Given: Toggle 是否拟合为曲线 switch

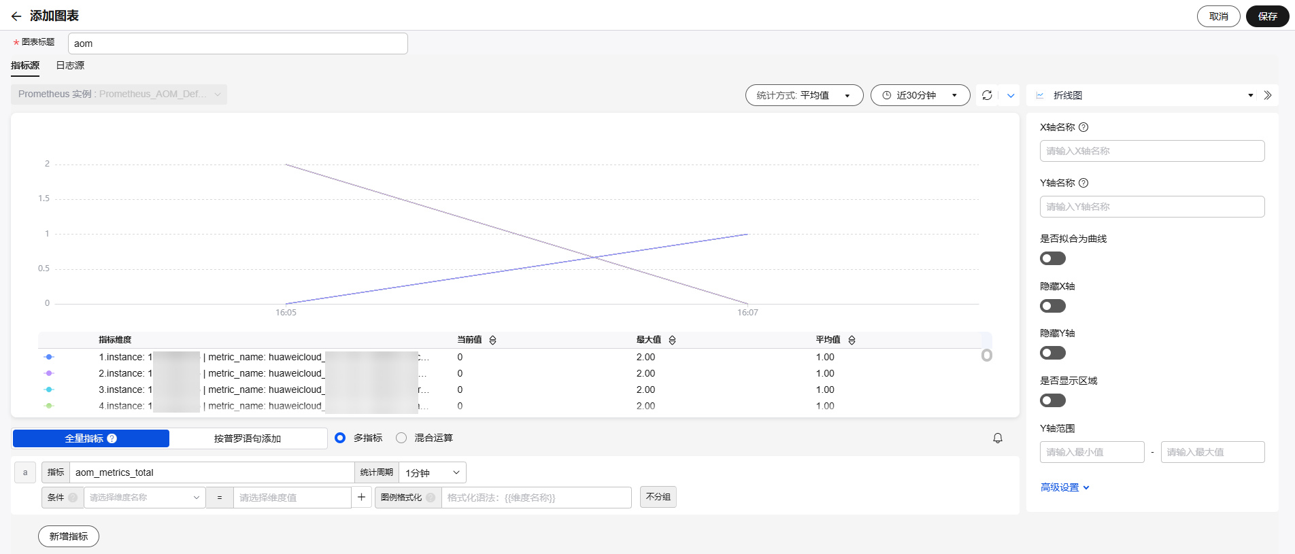Looking at the screenshot, I should (x=1053, y=258).
